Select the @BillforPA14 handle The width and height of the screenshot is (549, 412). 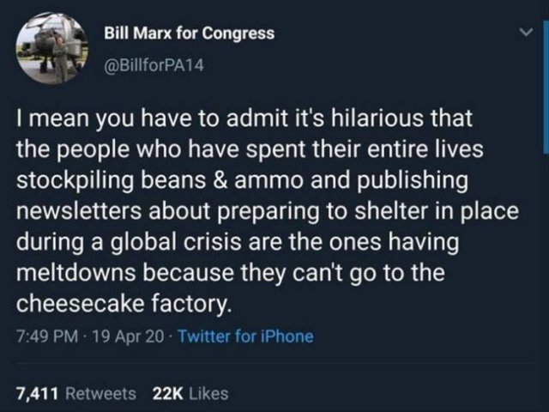point(154,65)
